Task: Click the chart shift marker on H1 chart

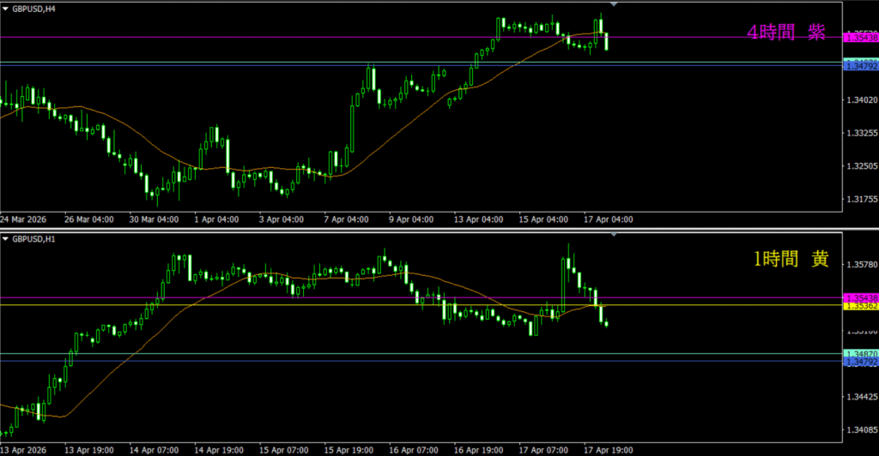Action: point(613,234)
